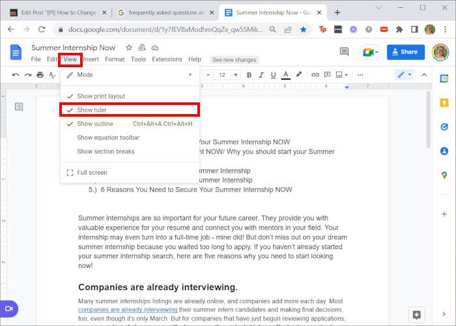The height and width of the screenshot is (326, 456).
Task: Check the cloud document status icon
Action: pos(155,48)
